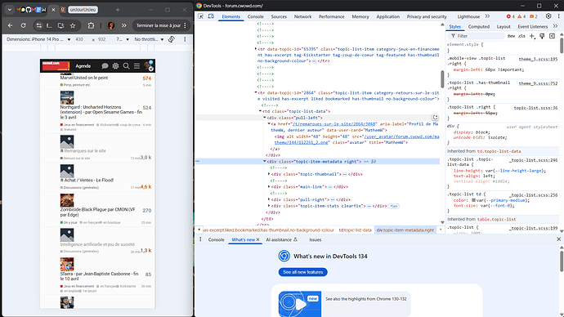Expand the div main-link node
564x317 pixels.
[269, 186]
